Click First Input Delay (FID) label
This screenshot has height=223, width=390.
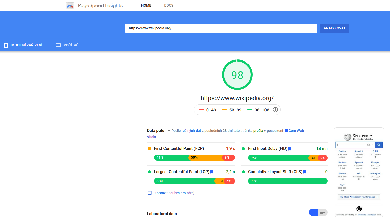(268, 149)
